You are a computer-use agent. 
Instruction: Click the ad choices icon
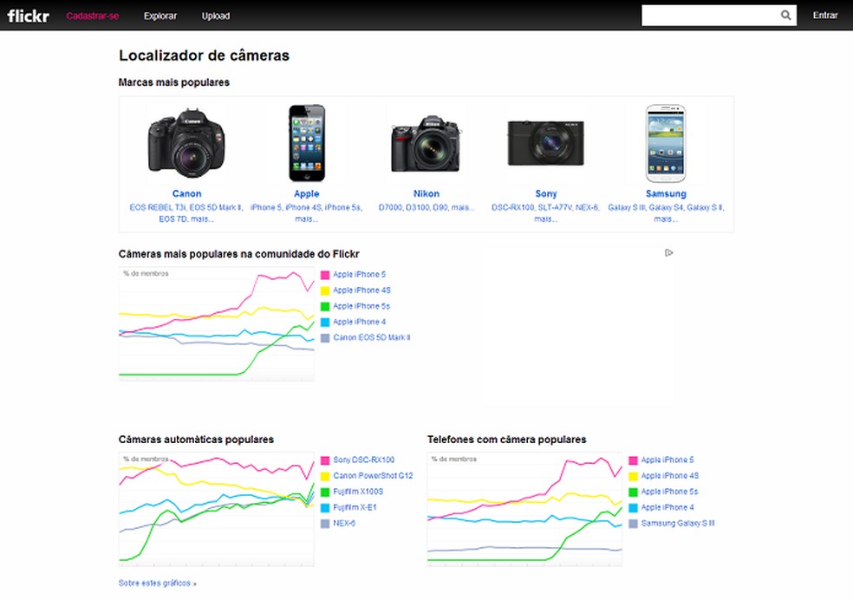(668, 252)
